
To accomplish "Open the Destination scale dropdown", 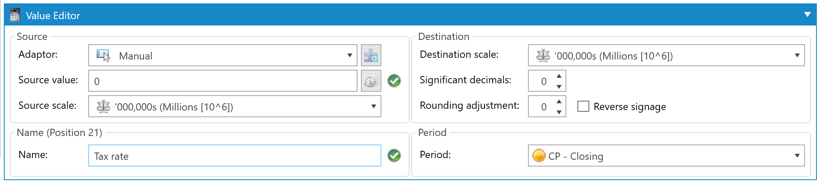I will click(x=666, y=55).
